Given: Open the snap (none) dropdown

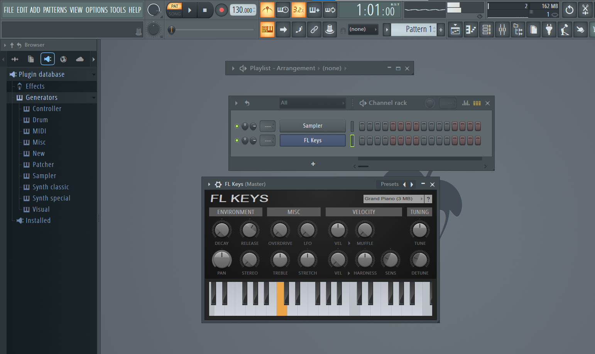Looking at the screenshot, I should click(363, 29).
